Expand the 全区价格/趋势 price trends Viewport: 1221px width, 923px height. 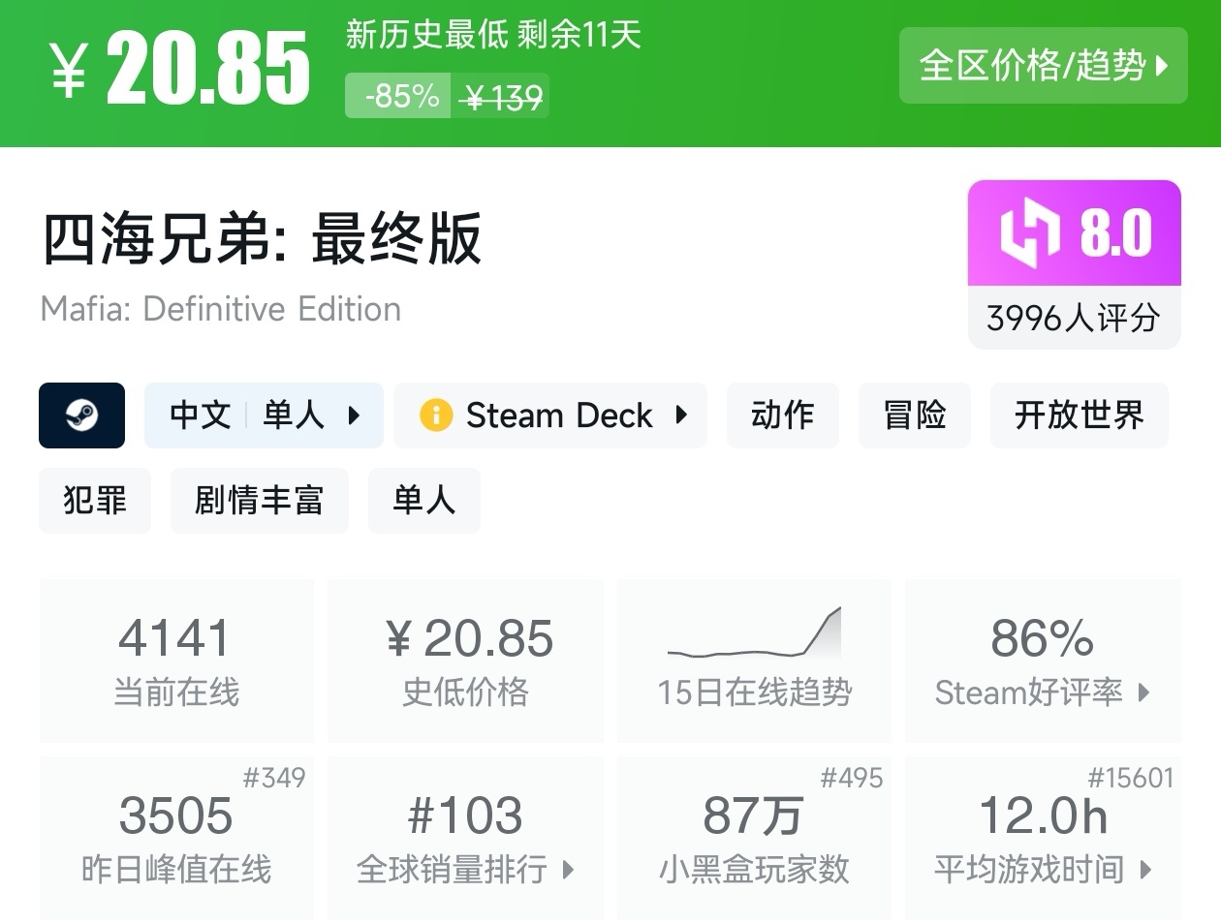pos(1043,66)
